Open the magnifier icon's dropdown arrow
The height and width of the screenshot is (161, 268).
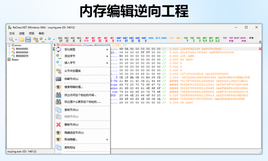click(16, 40)
